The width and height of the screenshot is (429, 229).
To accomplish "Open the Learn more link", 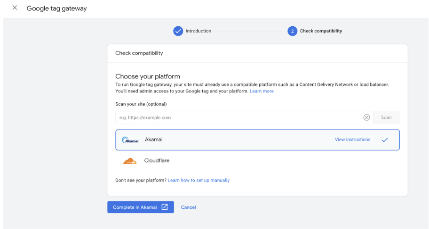I will point(262,91).
